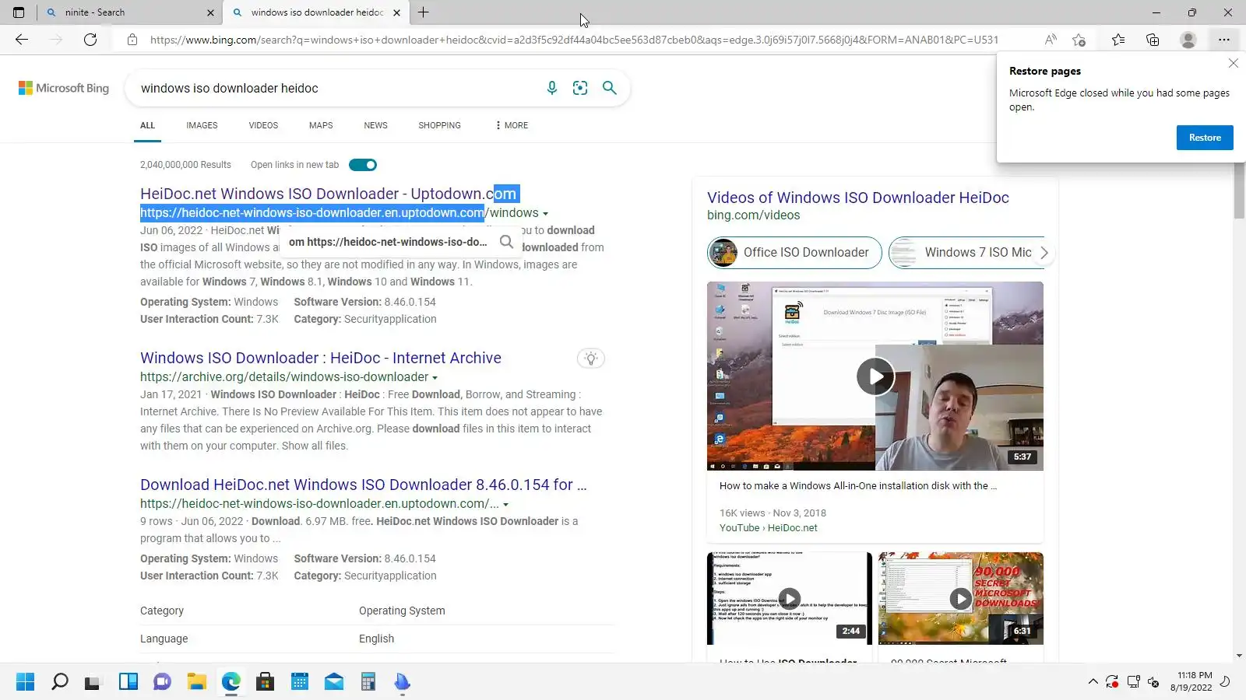This screenshot has width=1246, height=700.
Task: Open File Explorer from the taskbar
Action: coord(196,682)
